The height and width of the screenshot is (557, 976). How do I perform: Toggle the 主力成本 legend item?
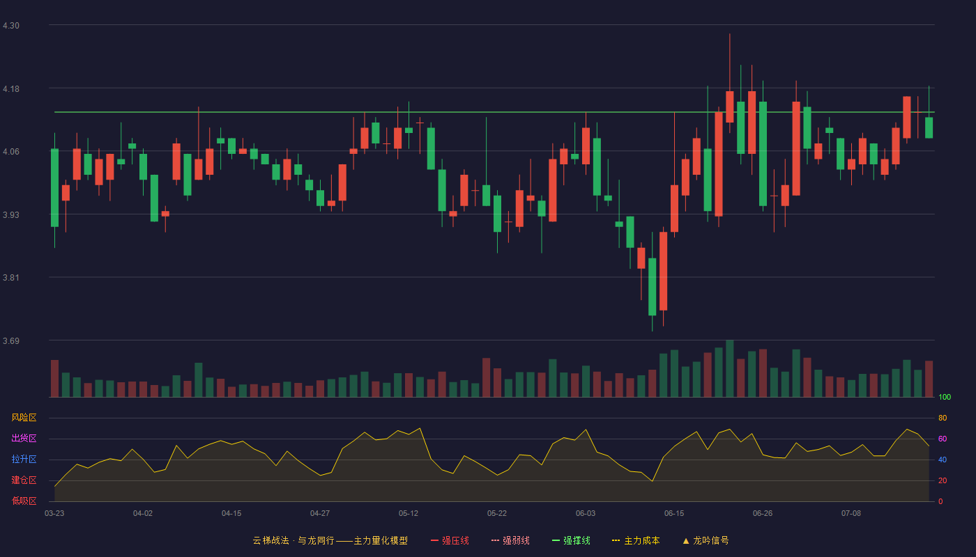pos(635,540)
